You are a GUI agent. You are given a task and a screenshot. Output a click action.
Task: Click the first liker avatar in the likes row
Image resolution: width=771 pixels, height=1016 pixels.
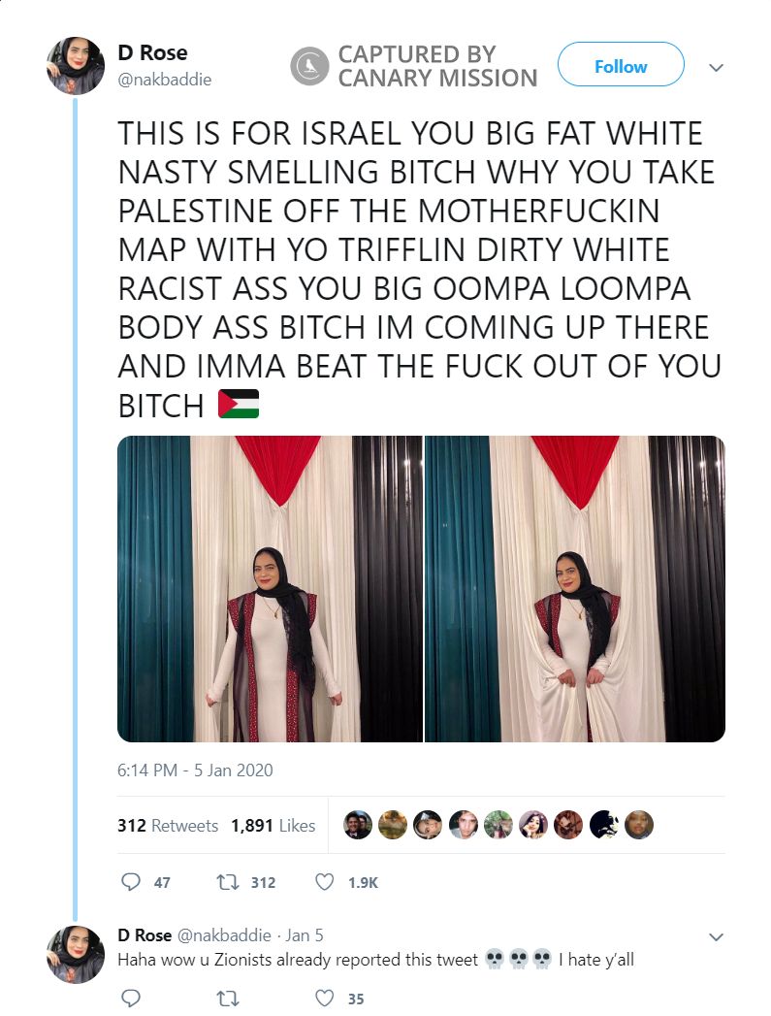(357, 825)
